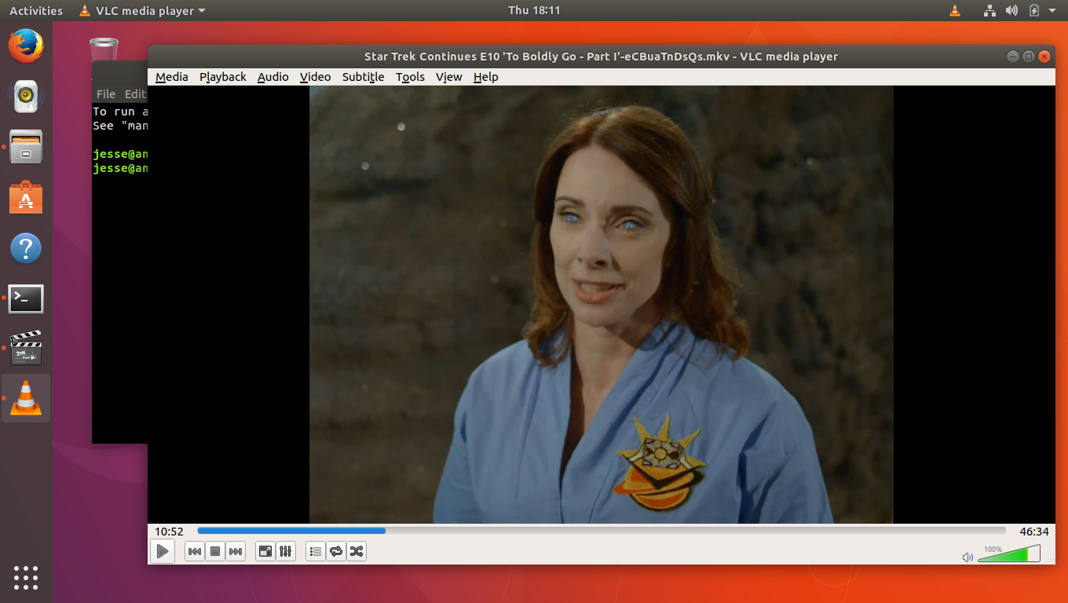The image size is (1068, 603).
Task: Jump to previous media in playlist
Action: 195,551
